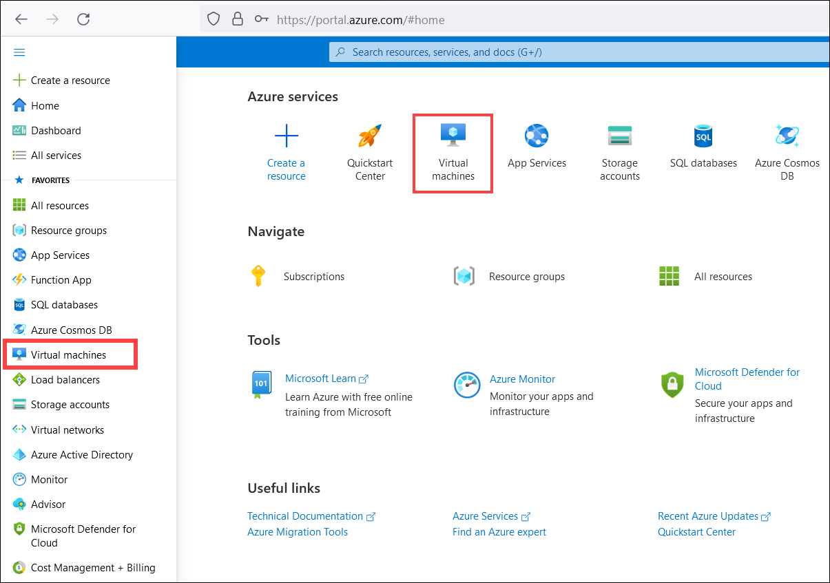
Task: Open the Azure Monitor link under Tools
Action: coord(522,379)
